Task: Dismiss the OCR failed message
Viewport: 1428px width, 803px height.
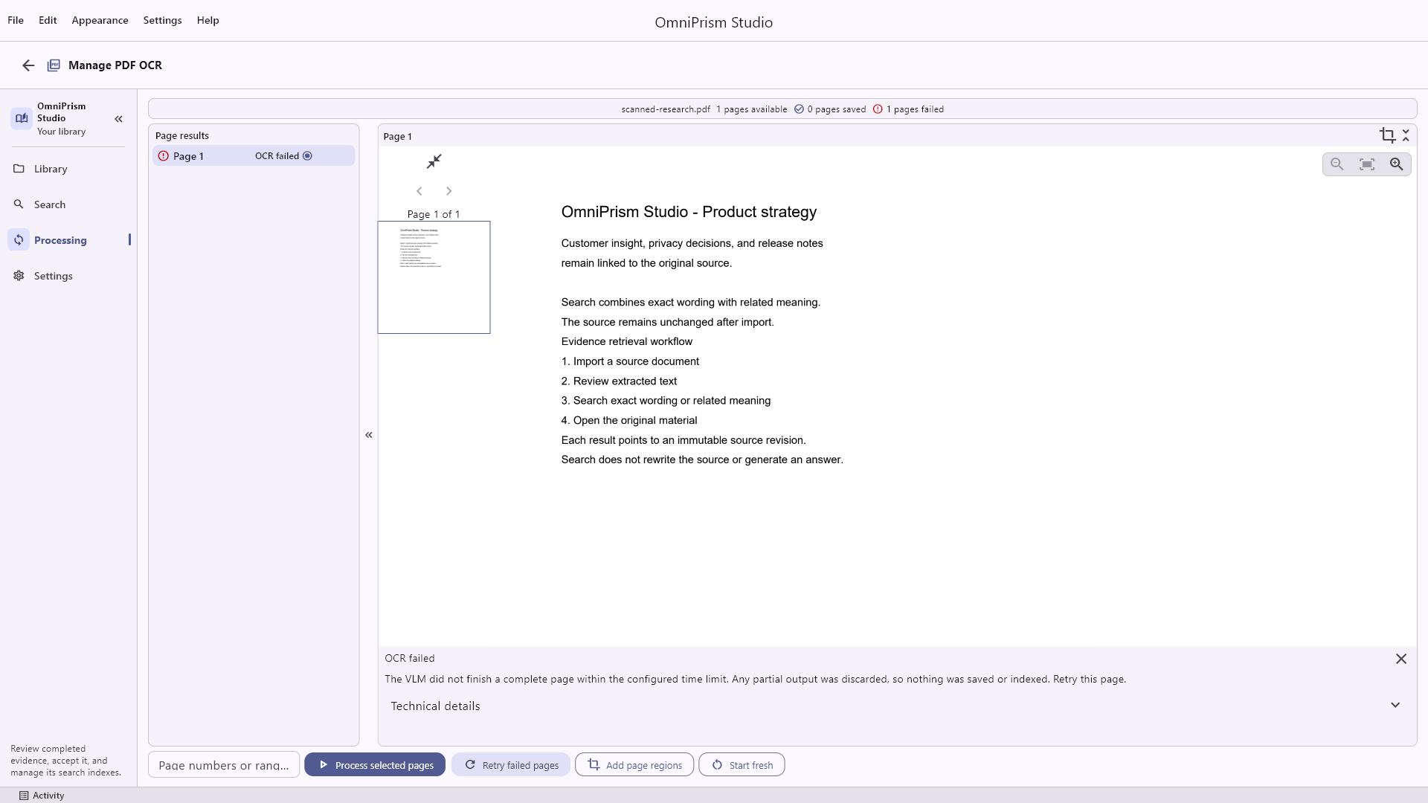Action: pyautogui.click(x=1401, y=659)
